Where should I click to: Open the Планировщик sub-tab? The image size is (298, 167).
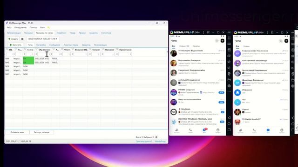100,45
